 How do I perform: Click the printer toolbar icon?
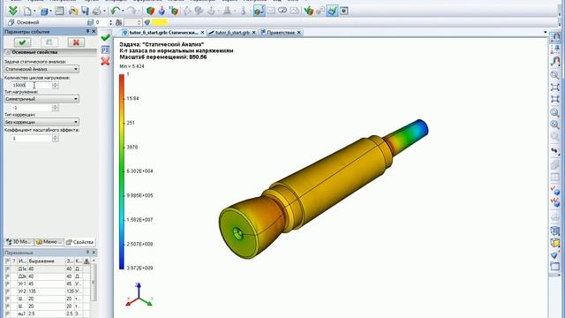[97, 11]
